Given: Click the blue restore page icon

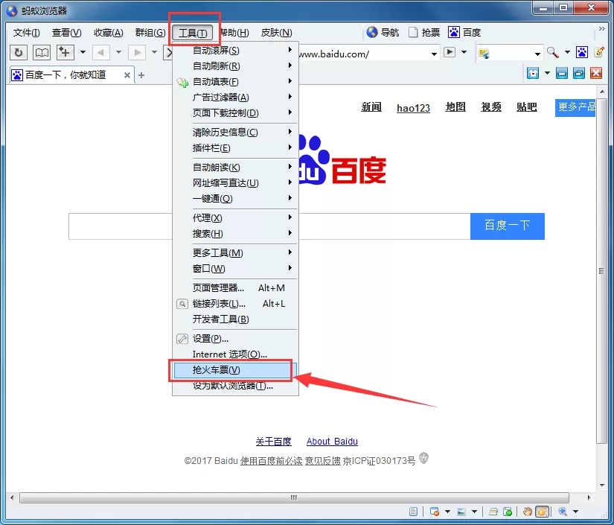Looking at the screenshot, I should [x=579, y=73].
